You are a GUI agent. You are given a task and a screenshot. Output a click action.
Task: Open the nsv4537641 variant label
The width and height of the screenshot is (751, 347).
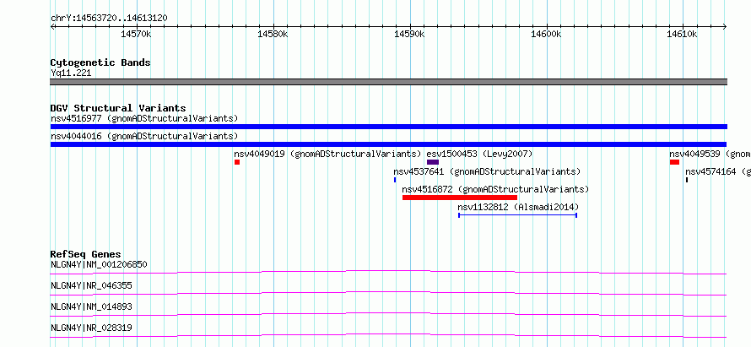tap(487, 171)
